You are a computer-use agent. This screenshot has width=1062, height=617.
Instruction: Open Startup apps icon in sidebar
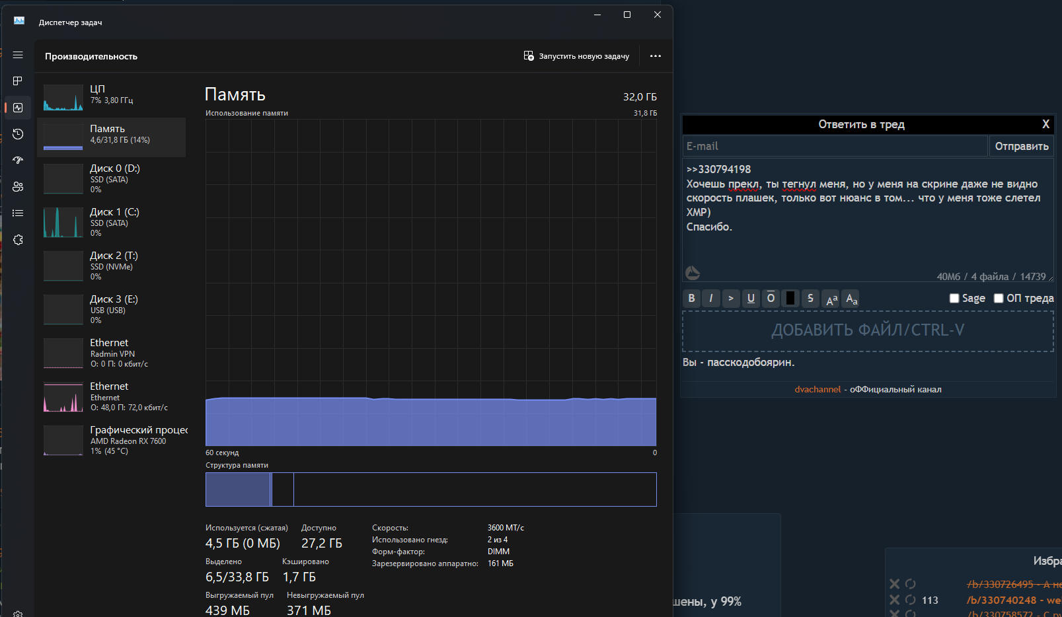18,161
